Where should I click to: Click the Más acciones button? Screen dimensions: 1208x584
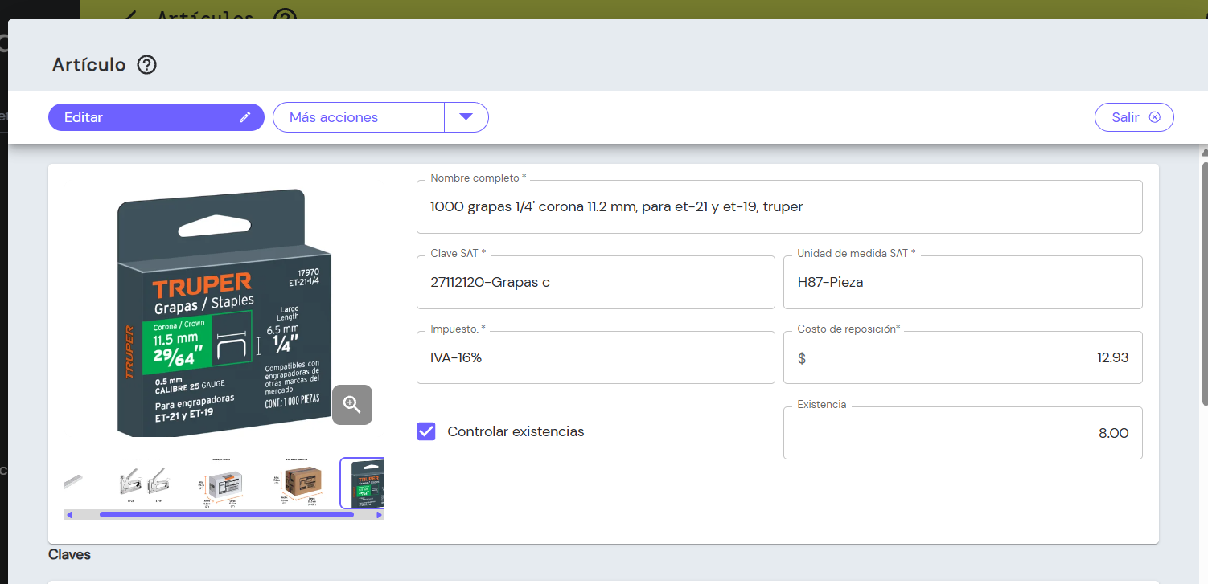tap(359, 117)
